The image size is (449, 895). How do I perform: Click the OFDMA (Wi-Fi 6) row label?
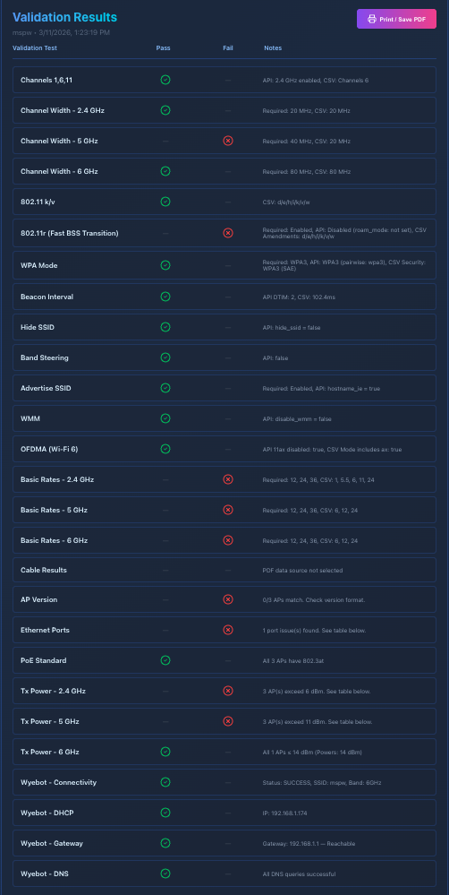point(49,449)
